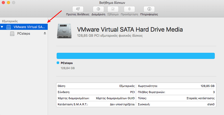Collapse the VMware Virtual SATA disk tree

[2, 27]
